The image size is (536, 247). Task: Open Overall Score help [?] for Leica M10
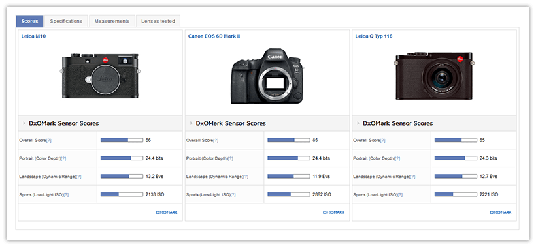coord(48,140)
